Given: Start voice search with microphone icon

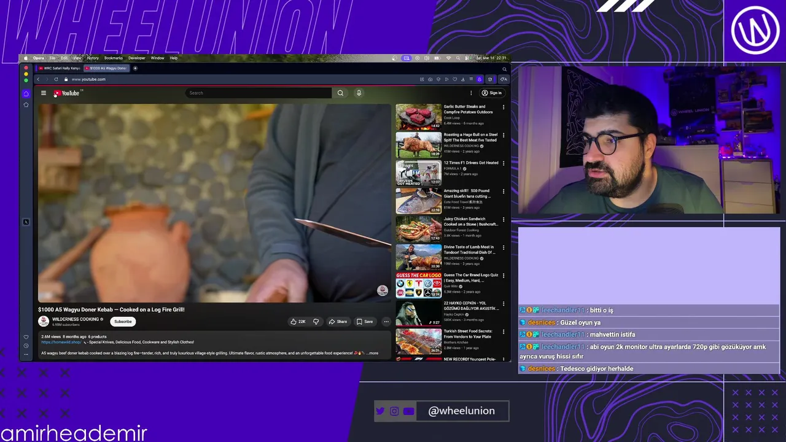Looking at the screenshot, I should (359, 93).
